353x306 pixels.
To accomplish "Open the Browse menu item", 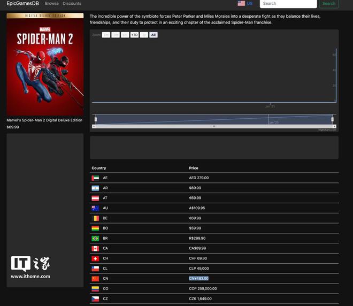I will [52, 4].
